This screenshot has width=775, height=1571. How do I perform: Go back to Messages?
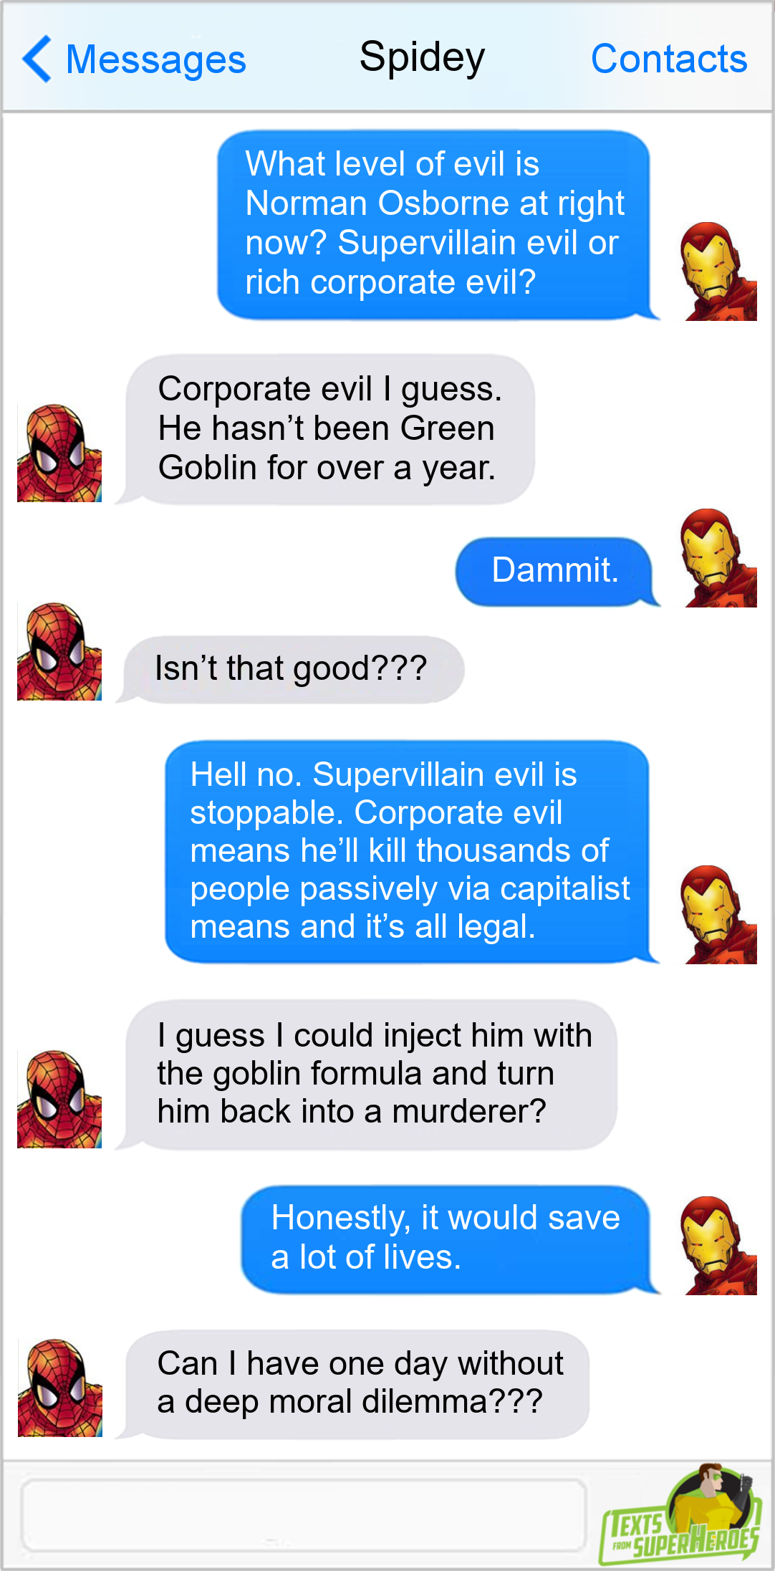[x=155, y=59]
